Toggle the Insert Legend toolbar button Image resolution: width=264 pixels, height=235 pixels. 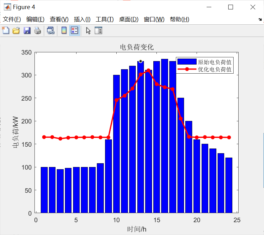point(74,30)
